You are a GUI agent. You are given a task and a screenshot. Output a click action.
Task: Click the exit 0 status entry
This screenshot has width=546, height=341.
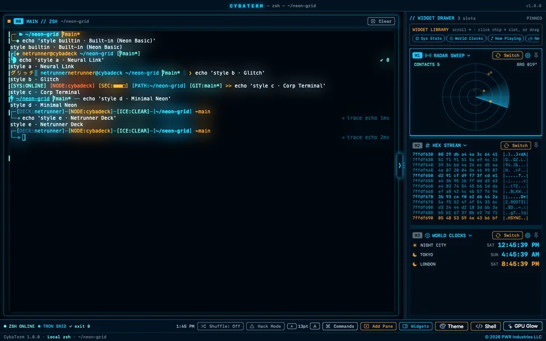[80, 326]
